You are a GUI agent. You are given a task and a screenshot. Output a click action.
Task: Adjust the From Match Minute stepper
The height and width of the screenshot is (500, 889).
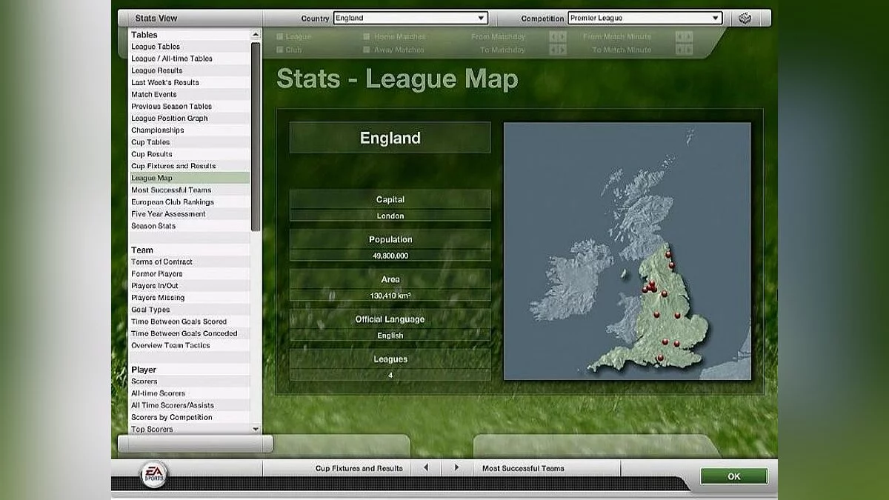click(x=685, y=36)
